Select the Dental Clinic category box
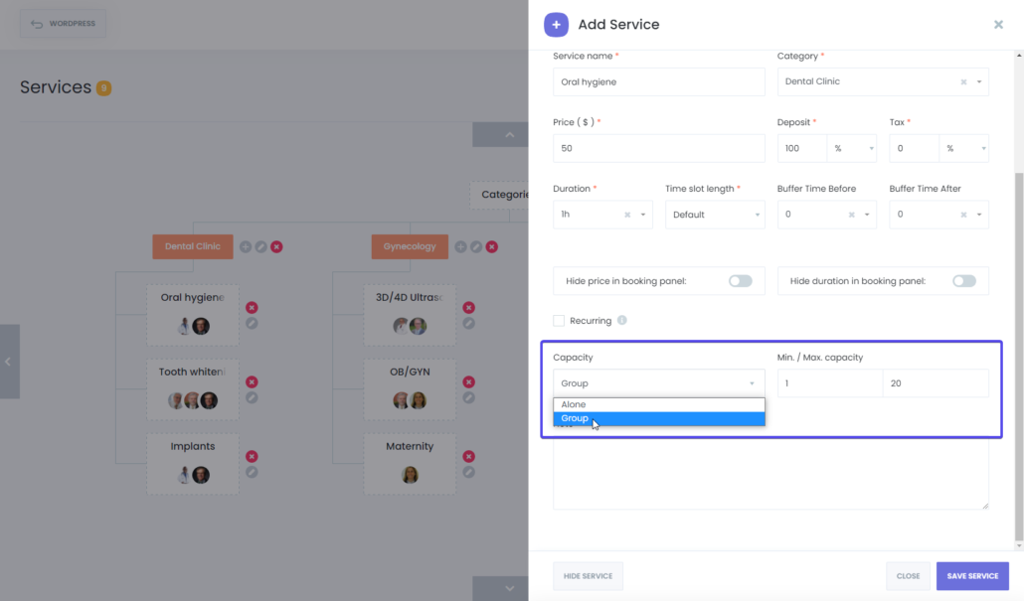The height and width of the screenshot is (601, 1024). click(x=193, y=246)
